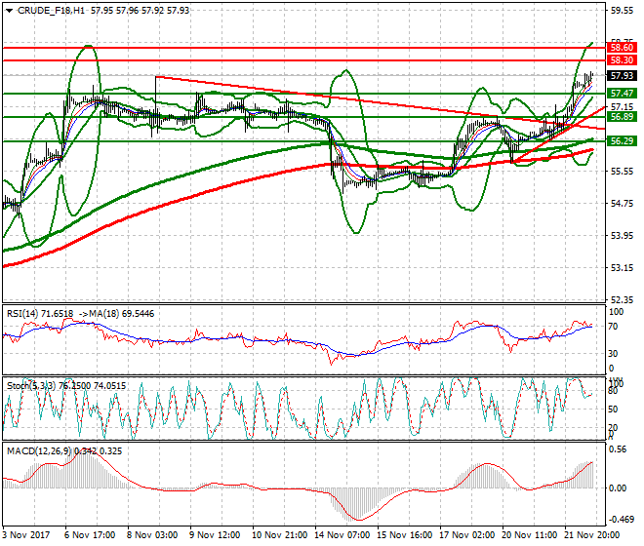This screenshot has width=644, height=546.
Task: Click the MACD scale value 0.56
Action: (x=619, y=449)
